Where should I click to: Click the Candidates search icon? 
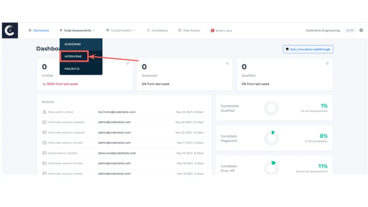coord(148,30)
